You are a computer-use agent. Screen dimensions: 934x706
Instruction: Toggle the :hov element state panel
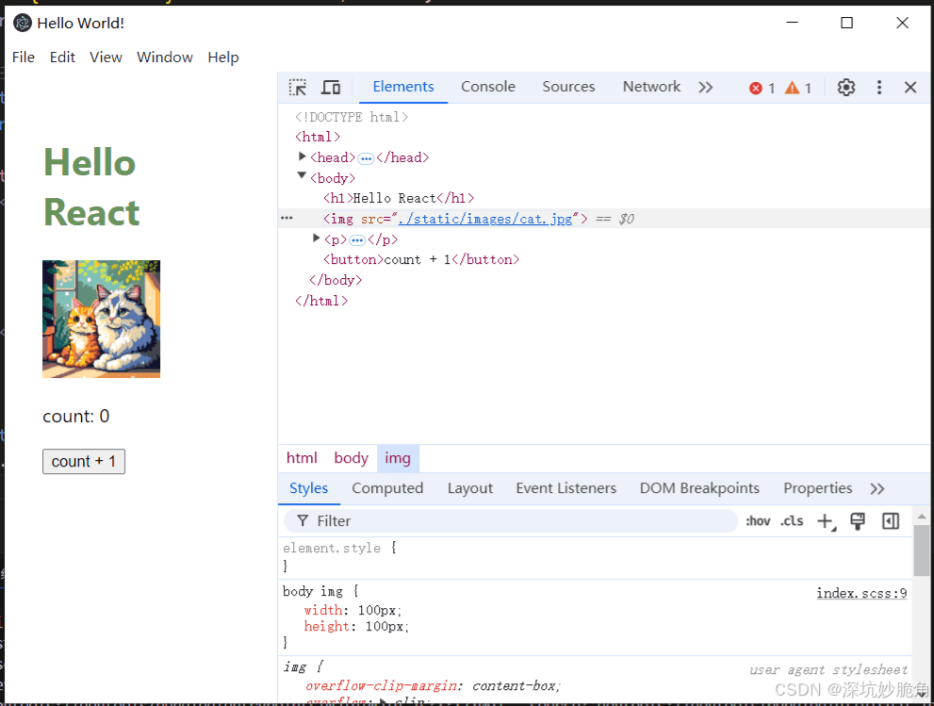tap(758, 521)
